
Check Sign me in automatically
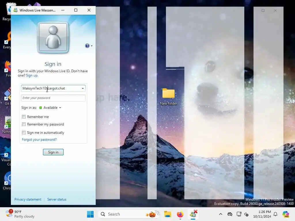coord(24,132)
